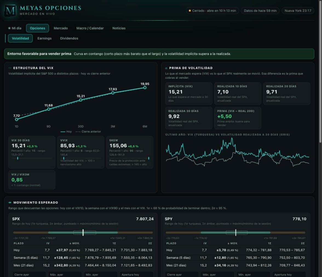Click the Cerrado market status pill

coord(212,11)
